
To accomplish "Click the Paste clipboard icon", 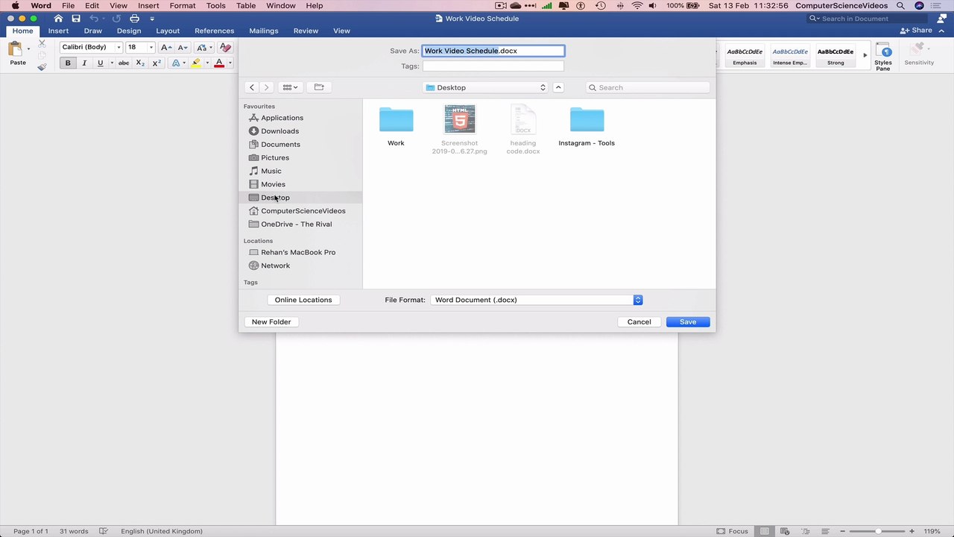I will [16, 50].
